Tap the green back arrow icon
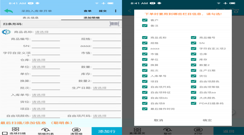Viewport: 244px width, 135px height. 8,11
